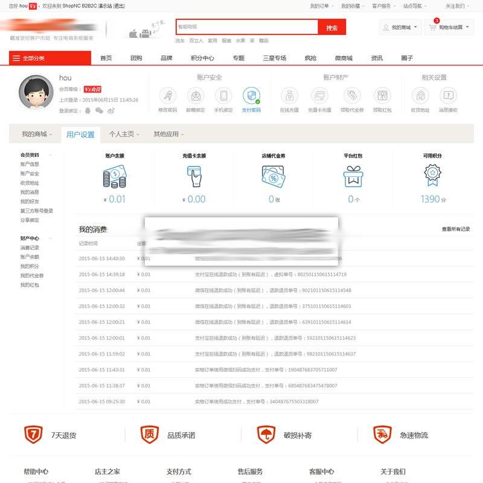
Task: Expand 我的商城 dropdown in header
Action: 401,28
